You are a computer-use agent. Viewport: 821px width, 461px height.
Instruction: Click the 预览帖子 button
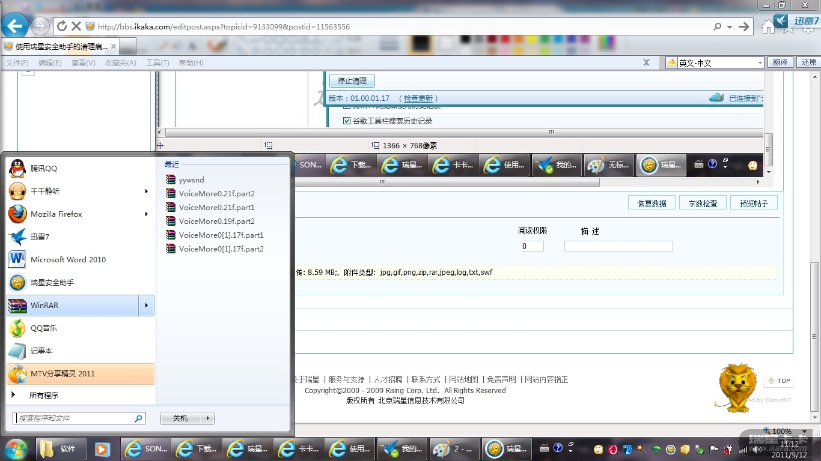coord(754,203)
